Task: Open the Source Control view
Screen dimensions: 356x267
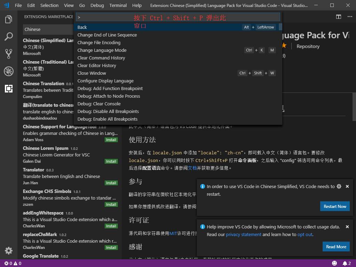Action: (9, 54)
